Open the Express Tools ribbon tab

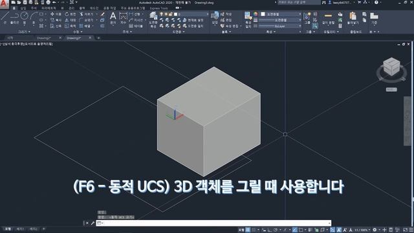point(158,8)
